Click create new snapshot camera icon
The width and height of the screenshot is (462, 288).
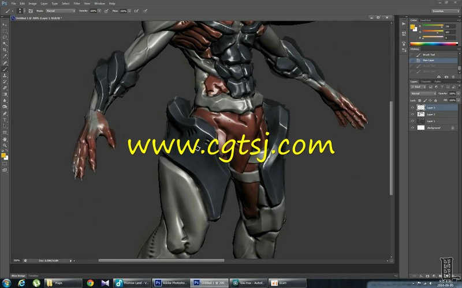pos(446,77)
